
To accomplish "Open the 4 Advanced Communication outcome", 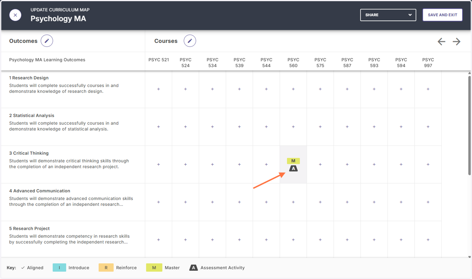I will point(40,191).
